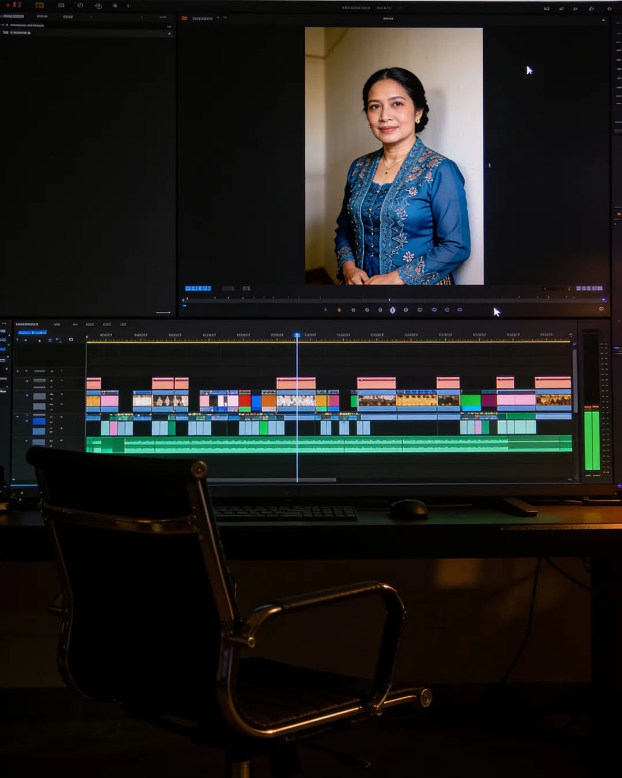Click the third icon in the transport row
This screenshot has height=778, width=622.
353,310
